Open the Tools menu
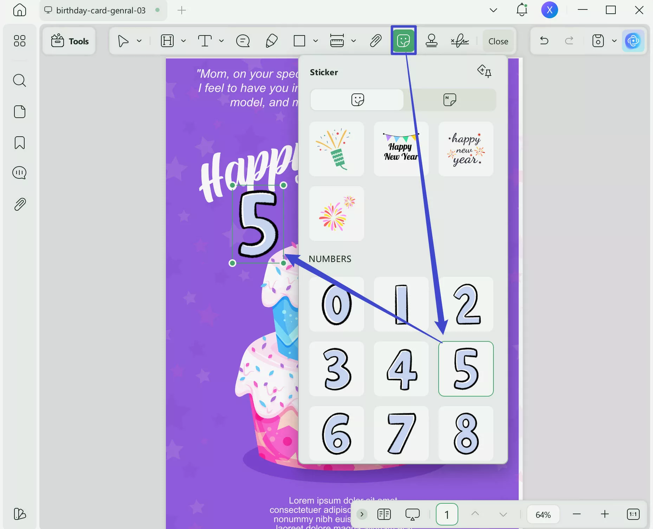Viewport: 653px width, 529px height. (69, 41)
